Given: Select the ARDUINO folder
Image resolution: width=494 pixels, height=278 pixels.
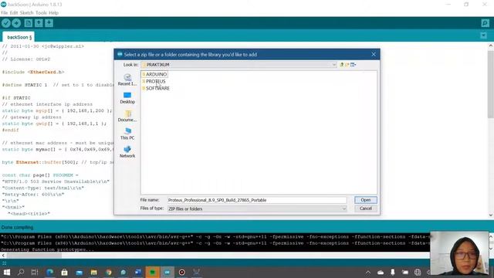Looking at the screenshot, I should coord(154,74).
